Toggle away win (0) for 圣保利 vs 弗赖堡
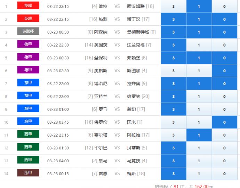 coord(224,58)
